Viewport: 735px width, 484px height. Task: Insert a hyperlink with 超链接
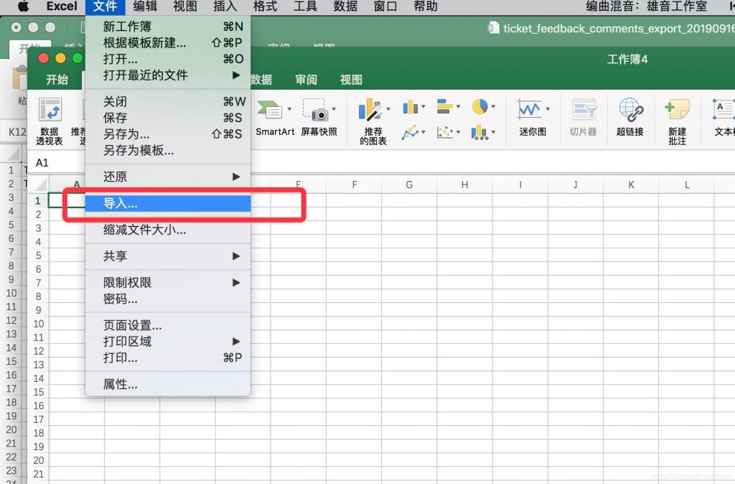(x=630, y=117)
